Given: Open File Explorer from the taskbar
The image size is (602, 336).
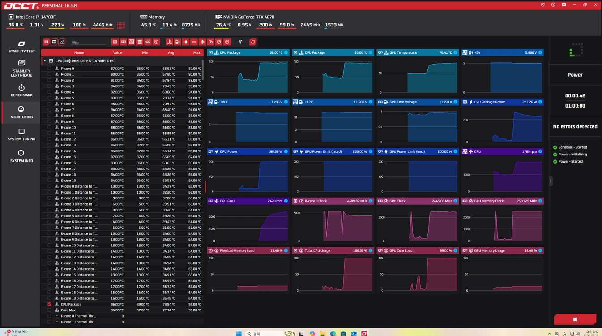Looking at the screenshot, I should tap(322, 333).
